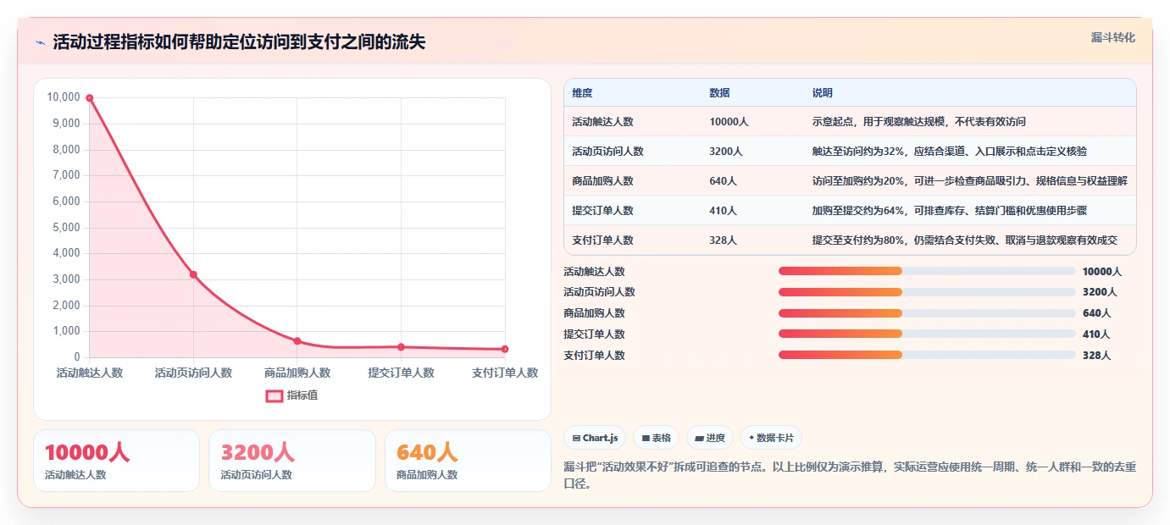Open the Chart.js chip

point(595,438)
